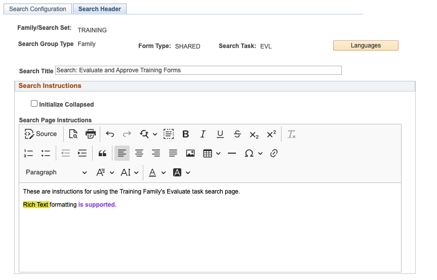This screenshot has width=437, height=280.
Task: Insert a horizontal line
Action: click(232, 153)
